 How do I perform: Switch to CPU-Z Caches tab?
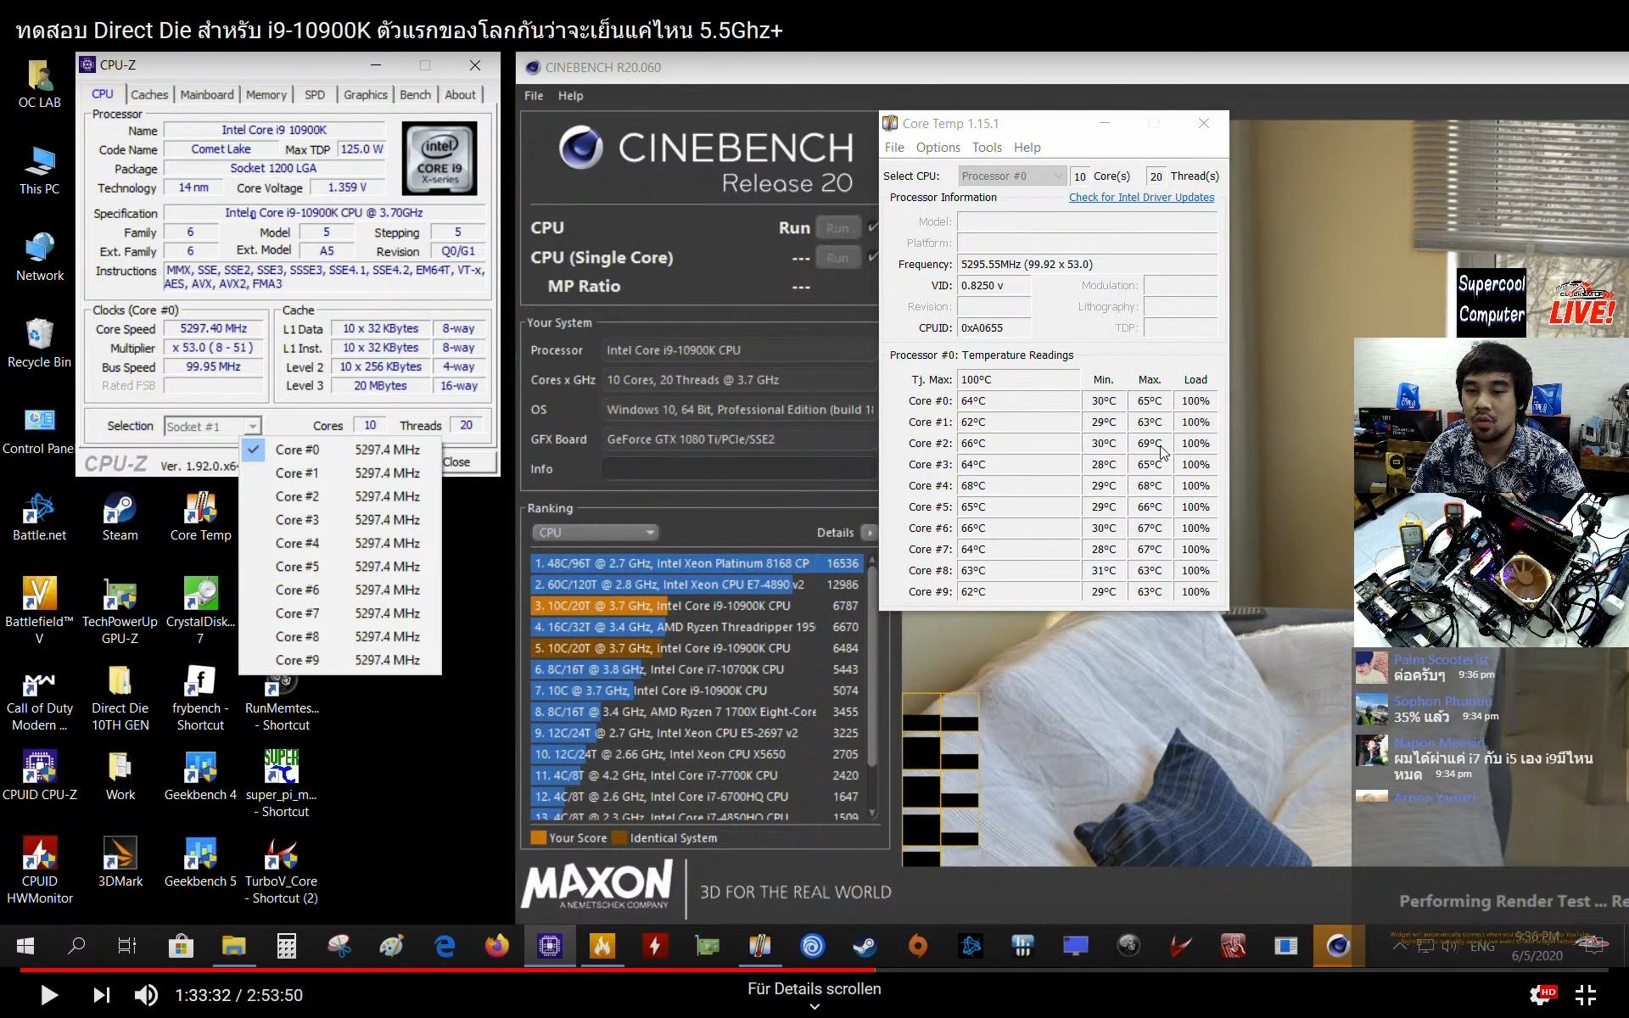coord(149,94)
